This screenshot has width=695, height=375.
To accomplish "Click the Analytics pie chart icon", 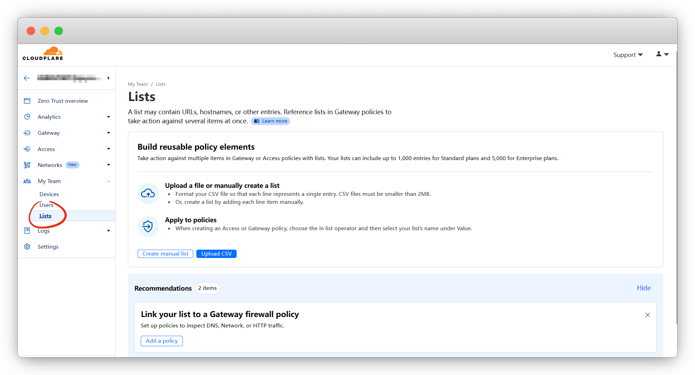I will click(27, 117).
